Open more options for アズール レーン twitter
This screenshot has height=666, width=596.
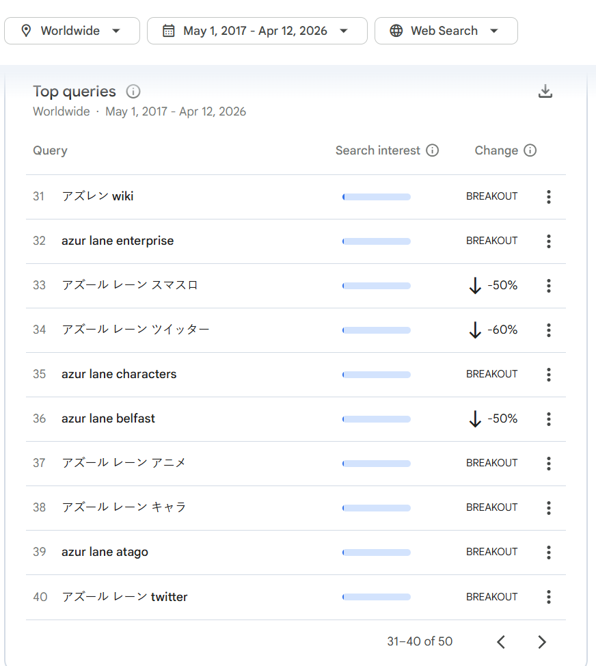click(x=548, y=597)
